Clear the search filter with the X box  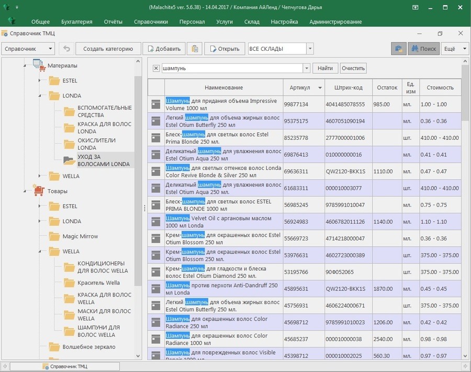point(156,68)
